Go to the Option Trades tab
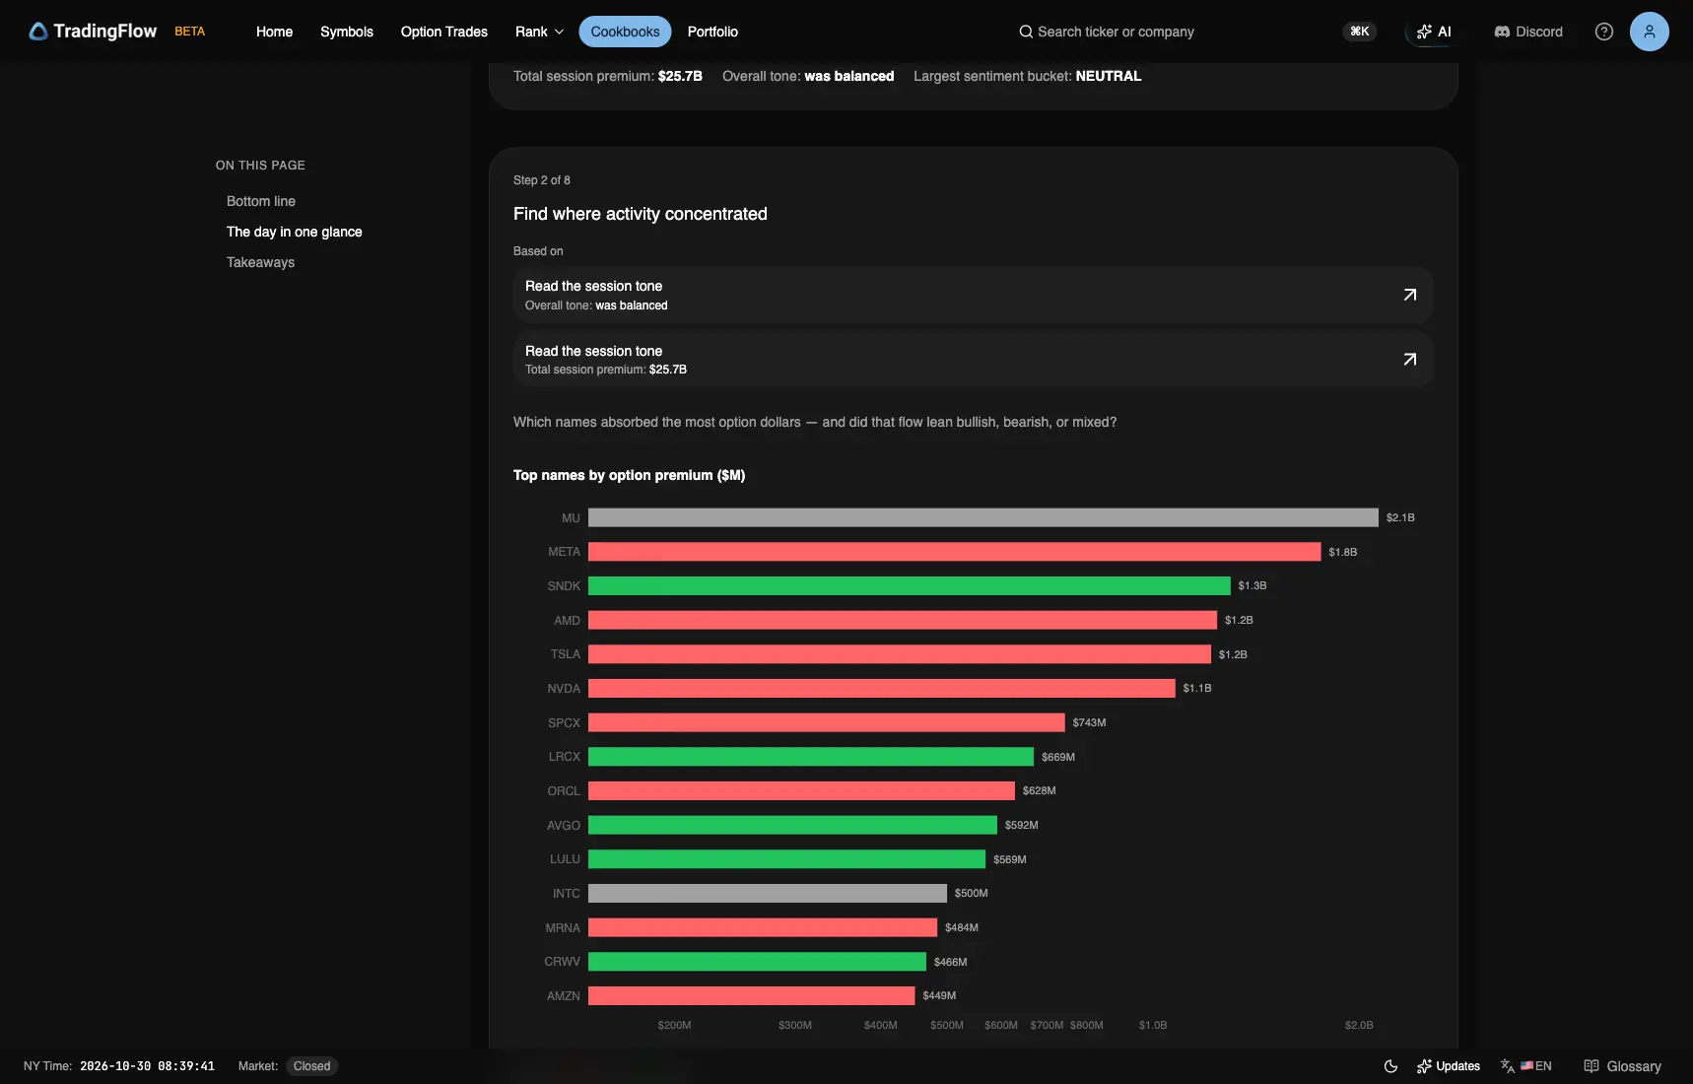This screenshot has width=1693, height=1084. 444,32
